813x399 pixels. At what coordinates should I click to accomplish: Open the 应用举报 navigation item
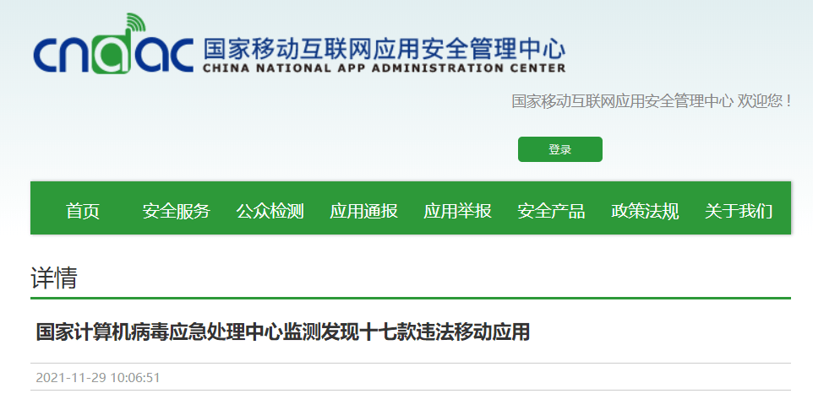(458, 211)
